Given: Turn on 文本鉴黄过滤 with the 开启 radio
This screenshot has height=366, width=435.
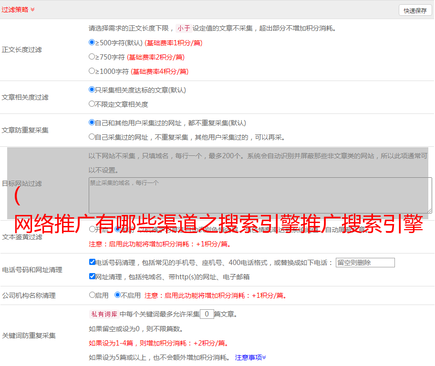Looking at the screenshot, I should (x=92, y=229).
